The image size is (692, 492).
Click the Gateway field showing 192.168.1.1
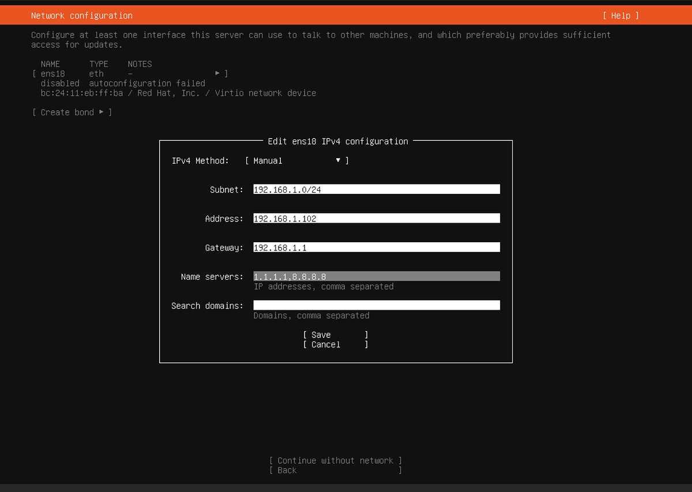tap(376, 247)
